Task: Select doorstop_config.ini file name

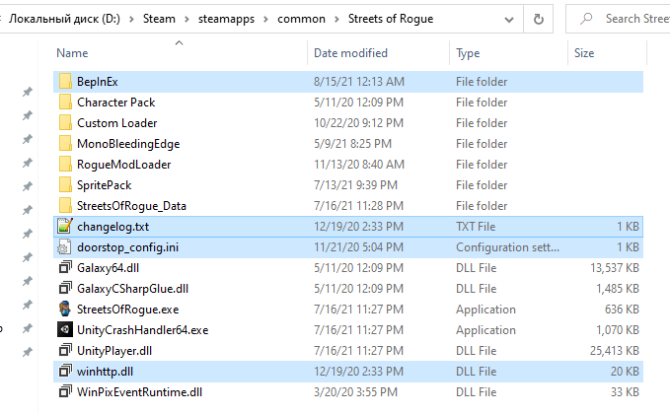Action: 127,247
